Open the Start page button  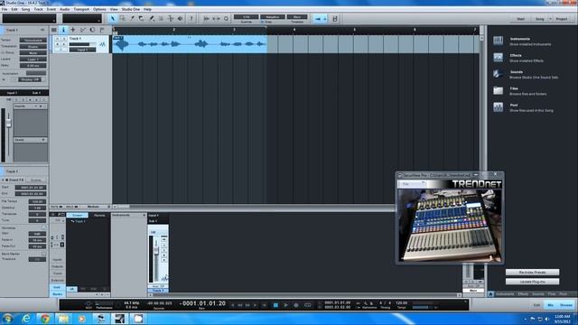click(x=520, y=19)
